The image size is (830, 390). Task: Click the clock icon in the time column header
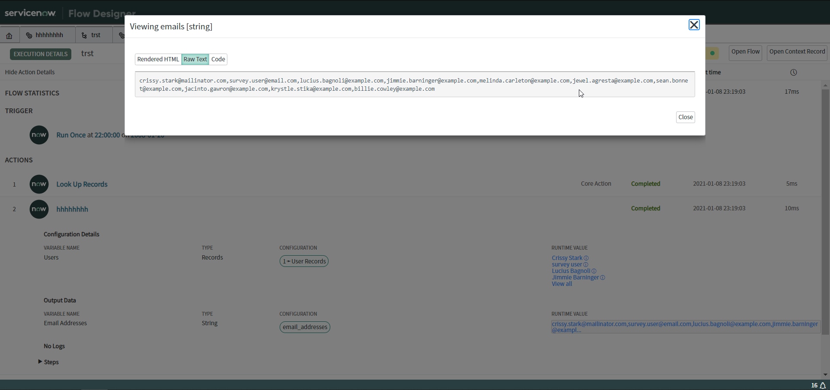[x=794, y=72]
